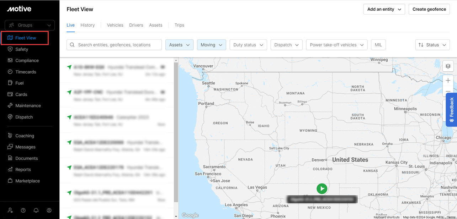The height and width of the screenshot is (219, 457).
Task: Toggle the MIL filter
Action: (x=378, y=45)
